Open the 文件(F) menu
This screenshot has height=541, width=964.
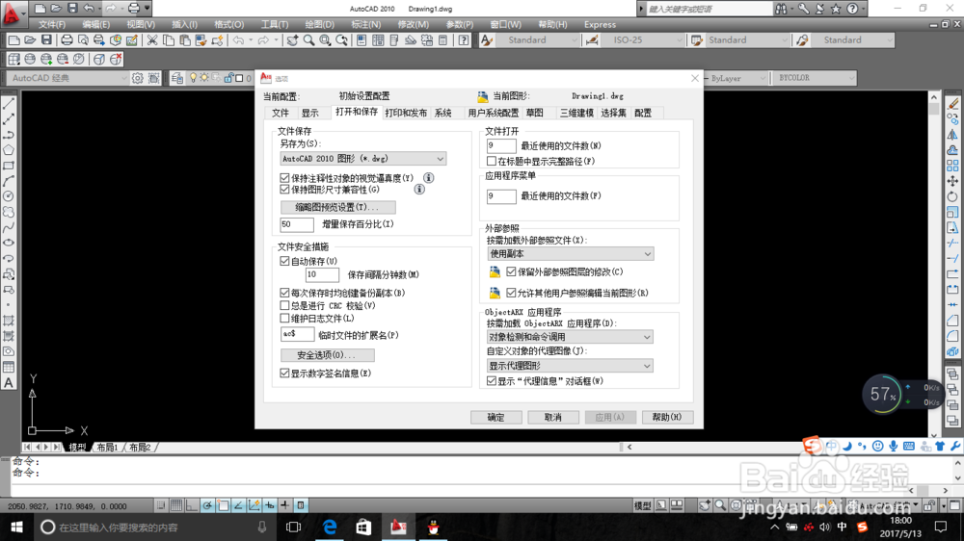click(x=52, y=25)
